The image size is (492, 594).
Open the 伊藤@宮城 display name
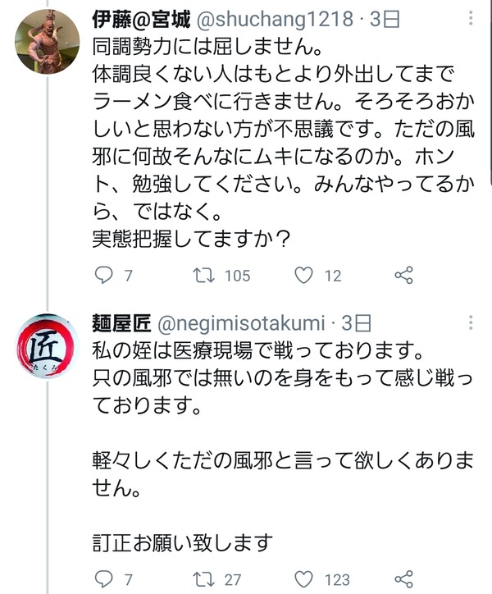click(141, 20)
